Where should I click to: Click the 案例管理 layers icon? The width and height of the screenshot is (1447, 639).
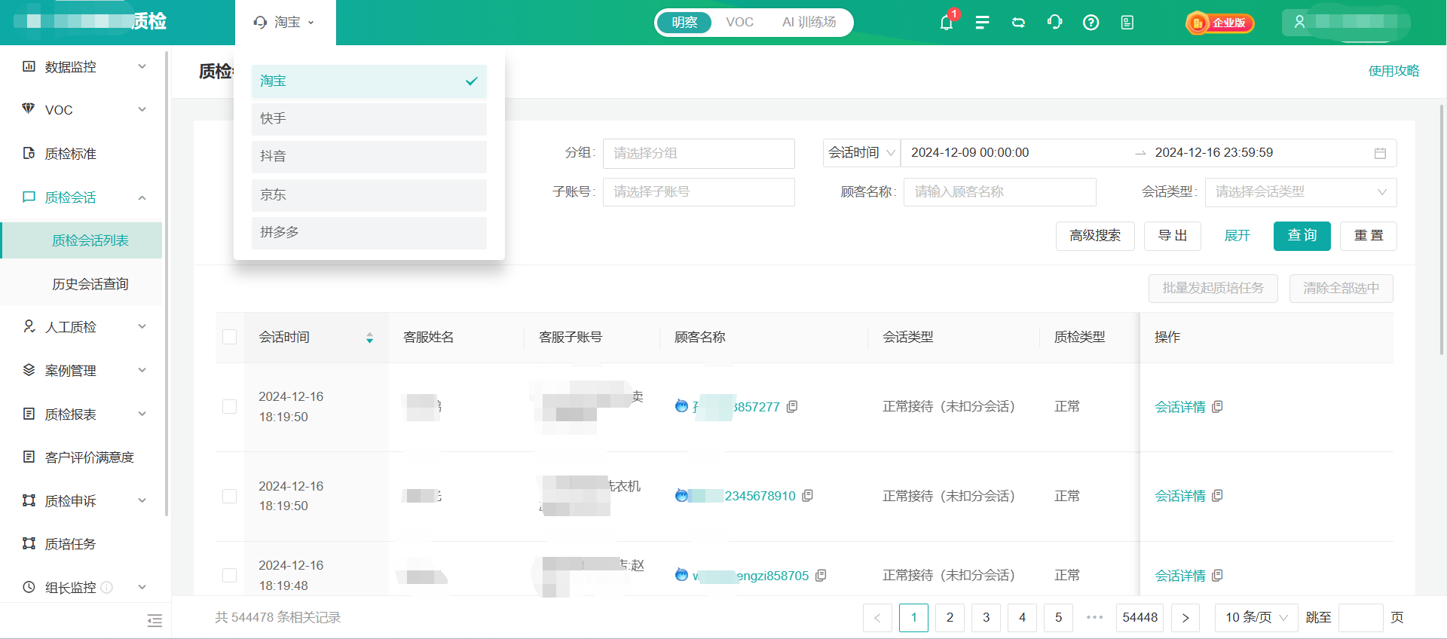click(x=29, y=370)
